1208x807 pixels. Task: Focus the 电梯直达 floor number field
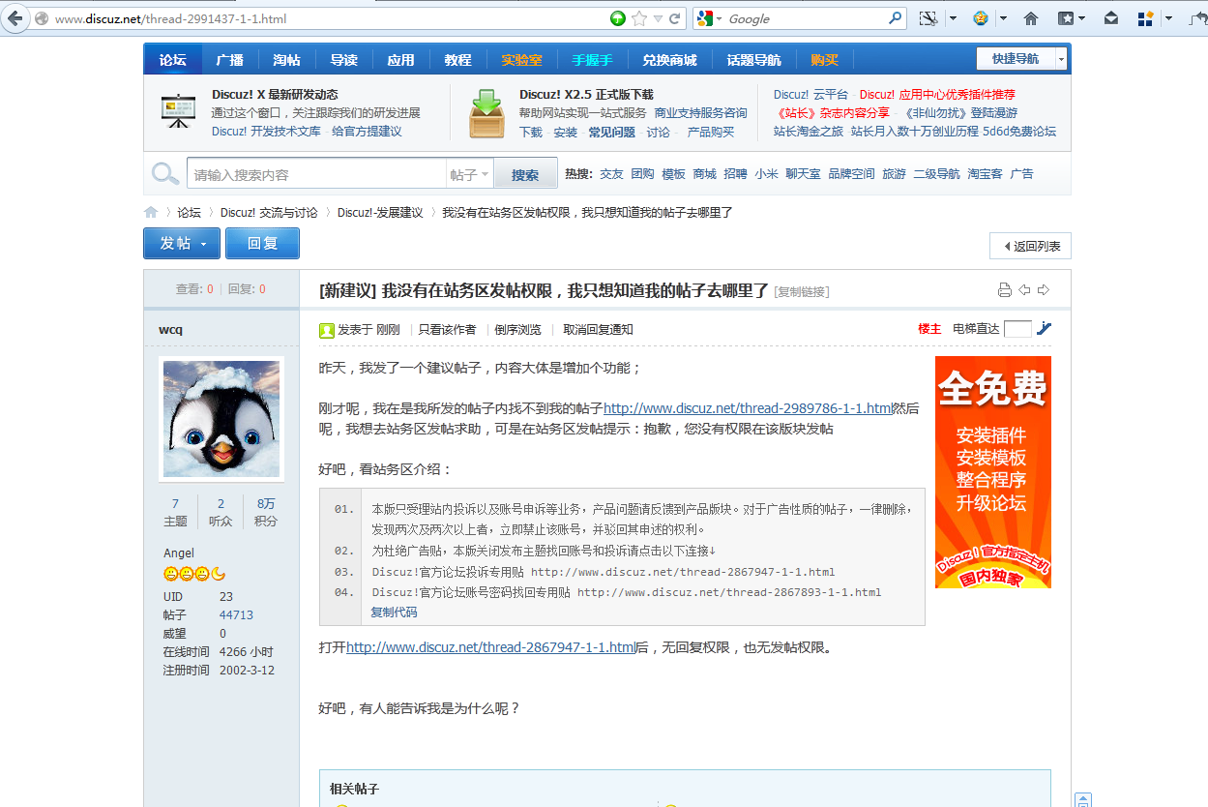1017,329
